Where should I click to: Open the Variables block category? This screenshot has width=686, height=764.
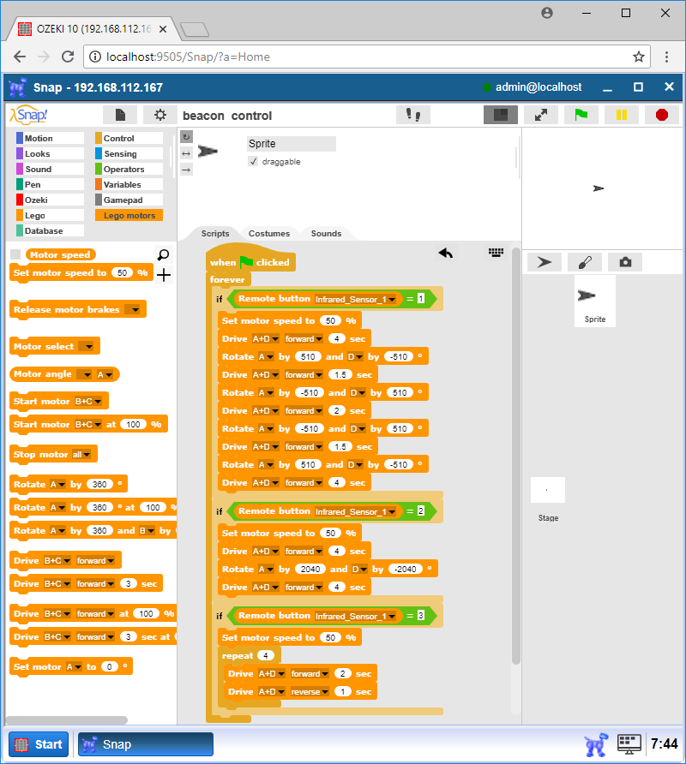[x=129, y=185]
